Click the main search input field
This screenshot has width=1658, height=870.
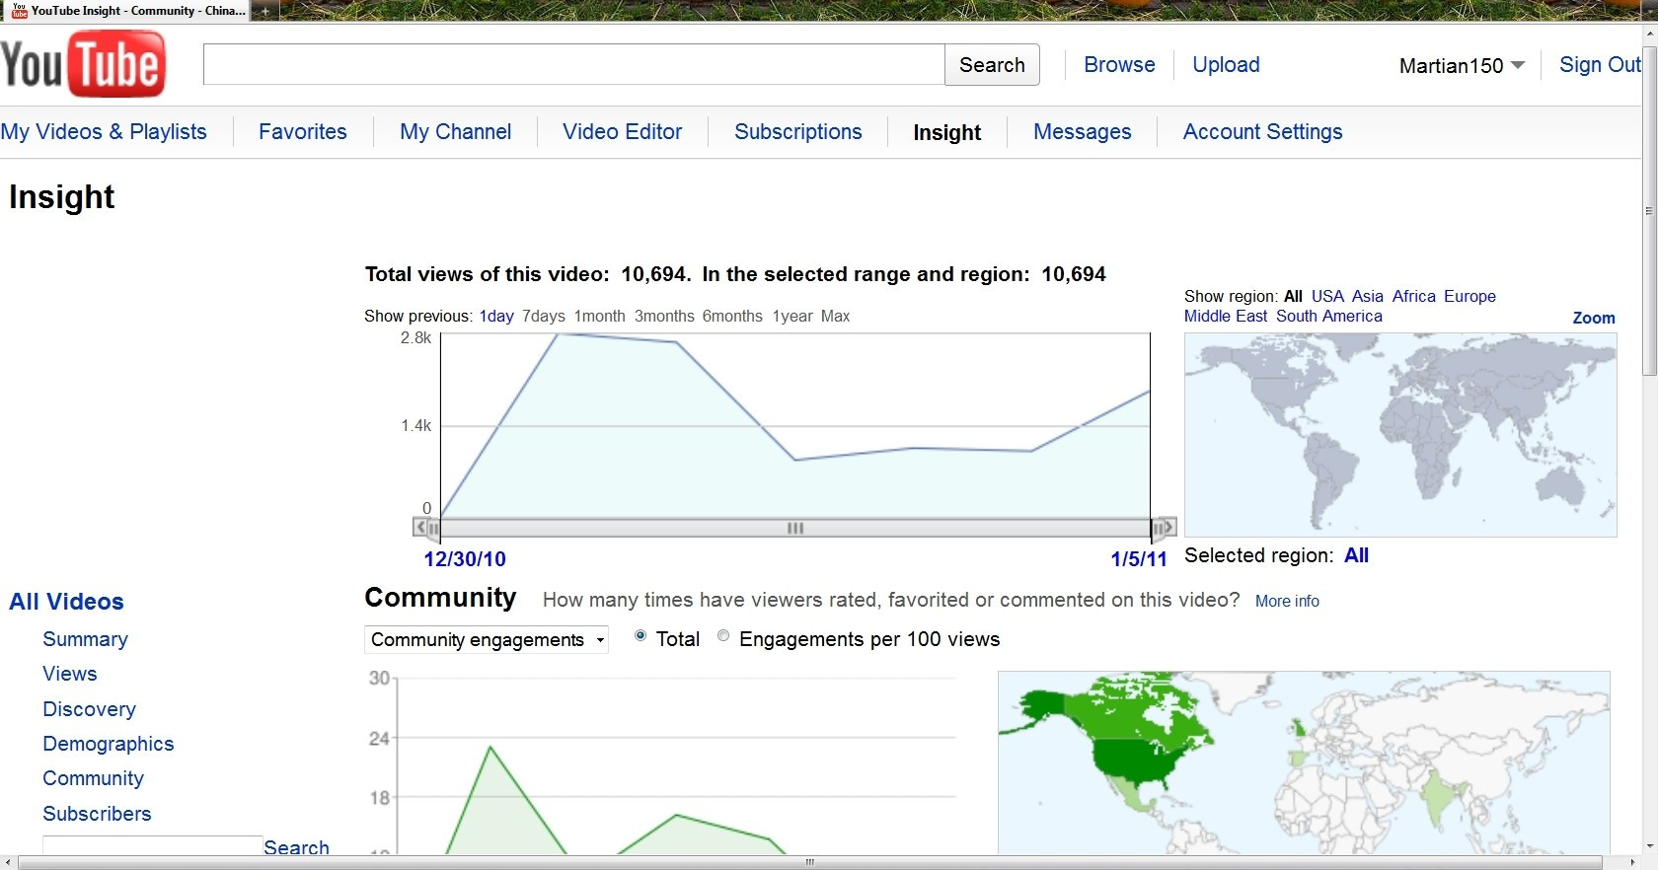[573, 64]
